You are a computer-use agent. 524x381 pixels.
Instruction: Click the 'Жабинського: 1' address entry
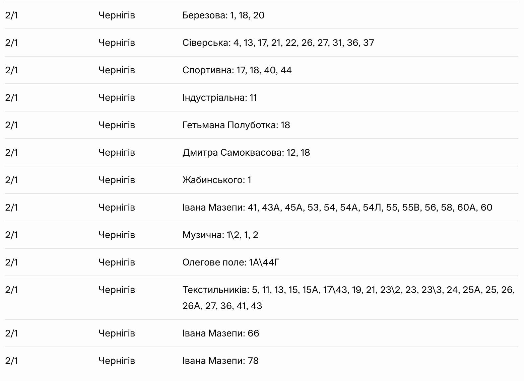click(x=216, y=180)
